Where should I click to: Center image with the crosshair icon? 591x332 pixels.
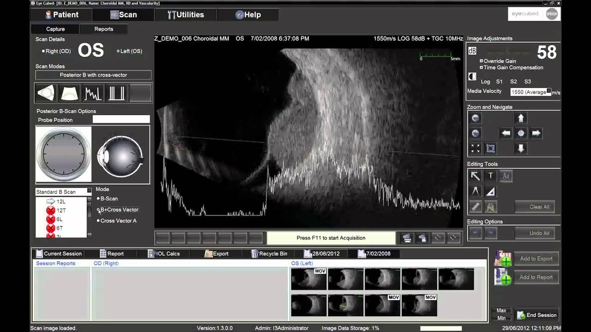(x=521, y=133)
